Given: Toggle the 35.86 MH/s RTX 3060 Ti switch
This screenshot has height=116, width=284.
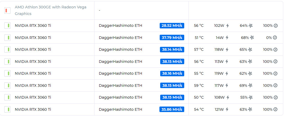Looking at the screenshot, I should point(7,109).
